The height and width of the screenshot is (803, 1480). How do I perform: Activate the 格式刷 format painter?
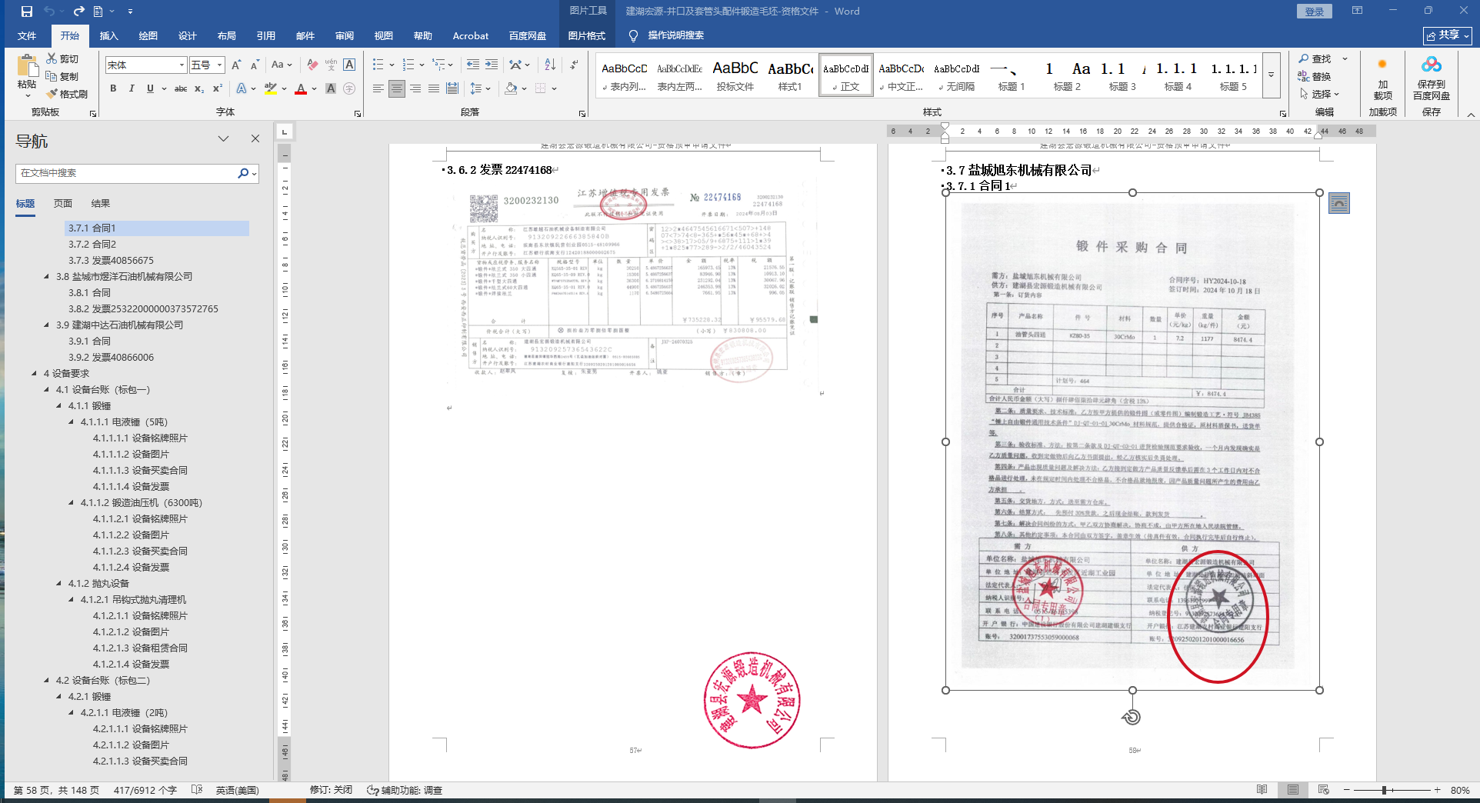pos(67,94)
